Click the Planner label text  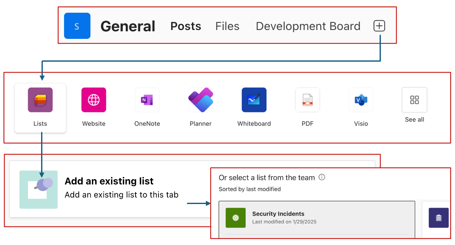pos(200,123)
